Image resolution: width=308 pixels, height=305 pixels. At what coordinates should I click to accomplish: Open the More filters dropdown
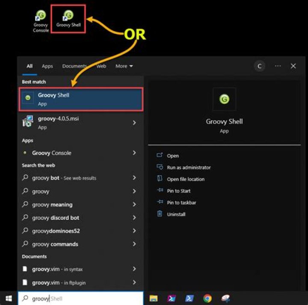pyautogui.click(x=124, y=66)
